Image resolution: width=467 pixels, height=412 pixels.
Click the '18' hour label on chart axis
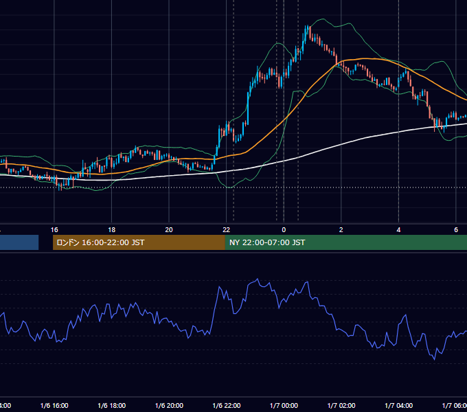point(112,230)
